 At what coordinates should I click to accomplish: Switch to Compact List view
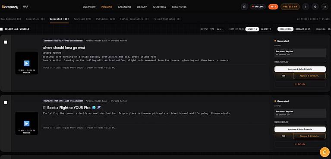point(303,29)
